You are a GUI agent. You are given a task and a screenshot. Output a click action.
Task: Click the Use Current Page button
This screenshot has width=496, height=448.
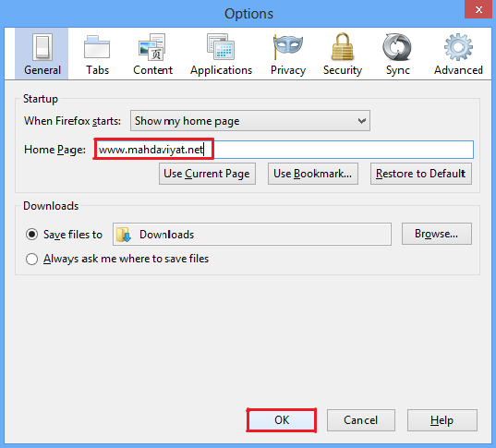(207, 174)
